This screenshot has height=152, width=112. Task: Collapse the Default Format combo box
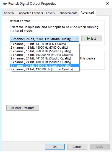tap(45, 39)
